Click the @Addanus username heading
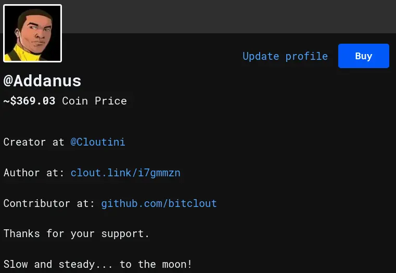This screenshot has width=396, height=273. coord(42,81)
